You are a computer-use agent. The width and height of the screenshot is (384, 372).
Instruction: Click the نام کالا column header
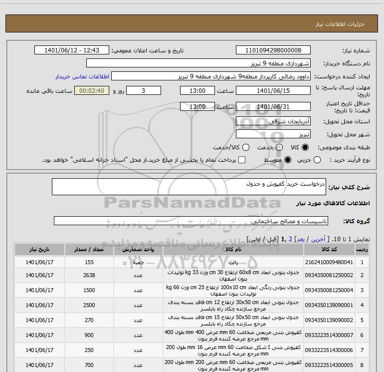pos(233,249)
